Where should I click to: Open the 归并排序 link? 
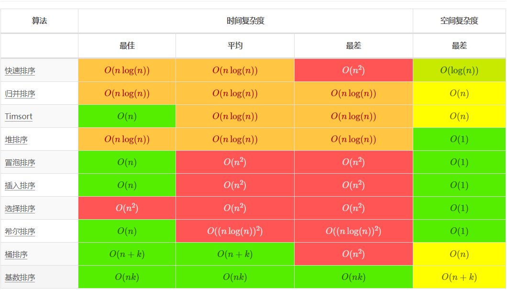tap(20, 94)
